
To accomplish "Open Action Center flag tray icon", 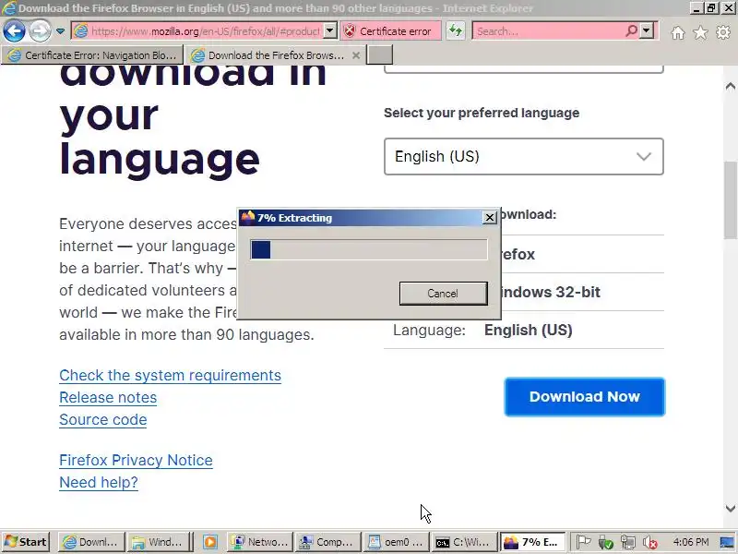I will click(584, 543).
